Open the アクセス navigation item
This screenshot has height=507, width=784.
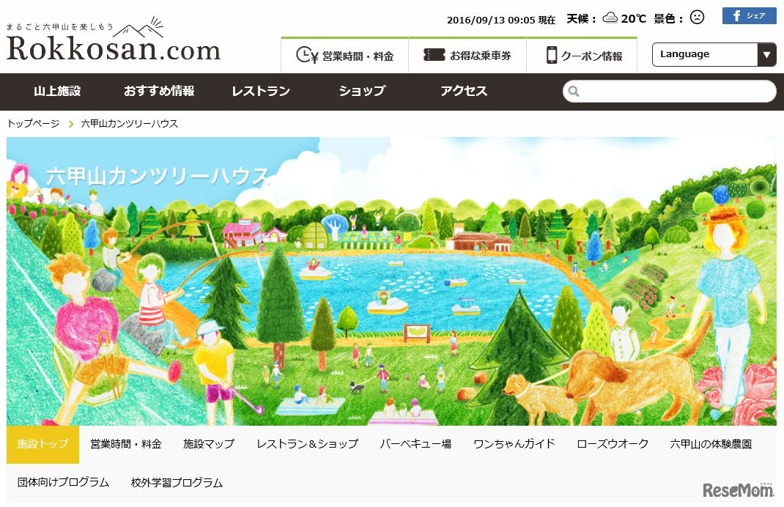(464, 91)
